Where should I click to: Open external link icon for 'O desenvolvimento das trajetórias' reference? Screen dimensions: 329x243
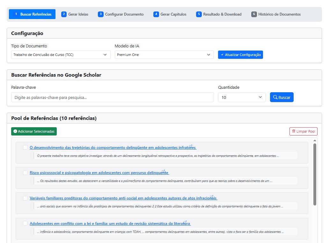[x=191, y=146]
